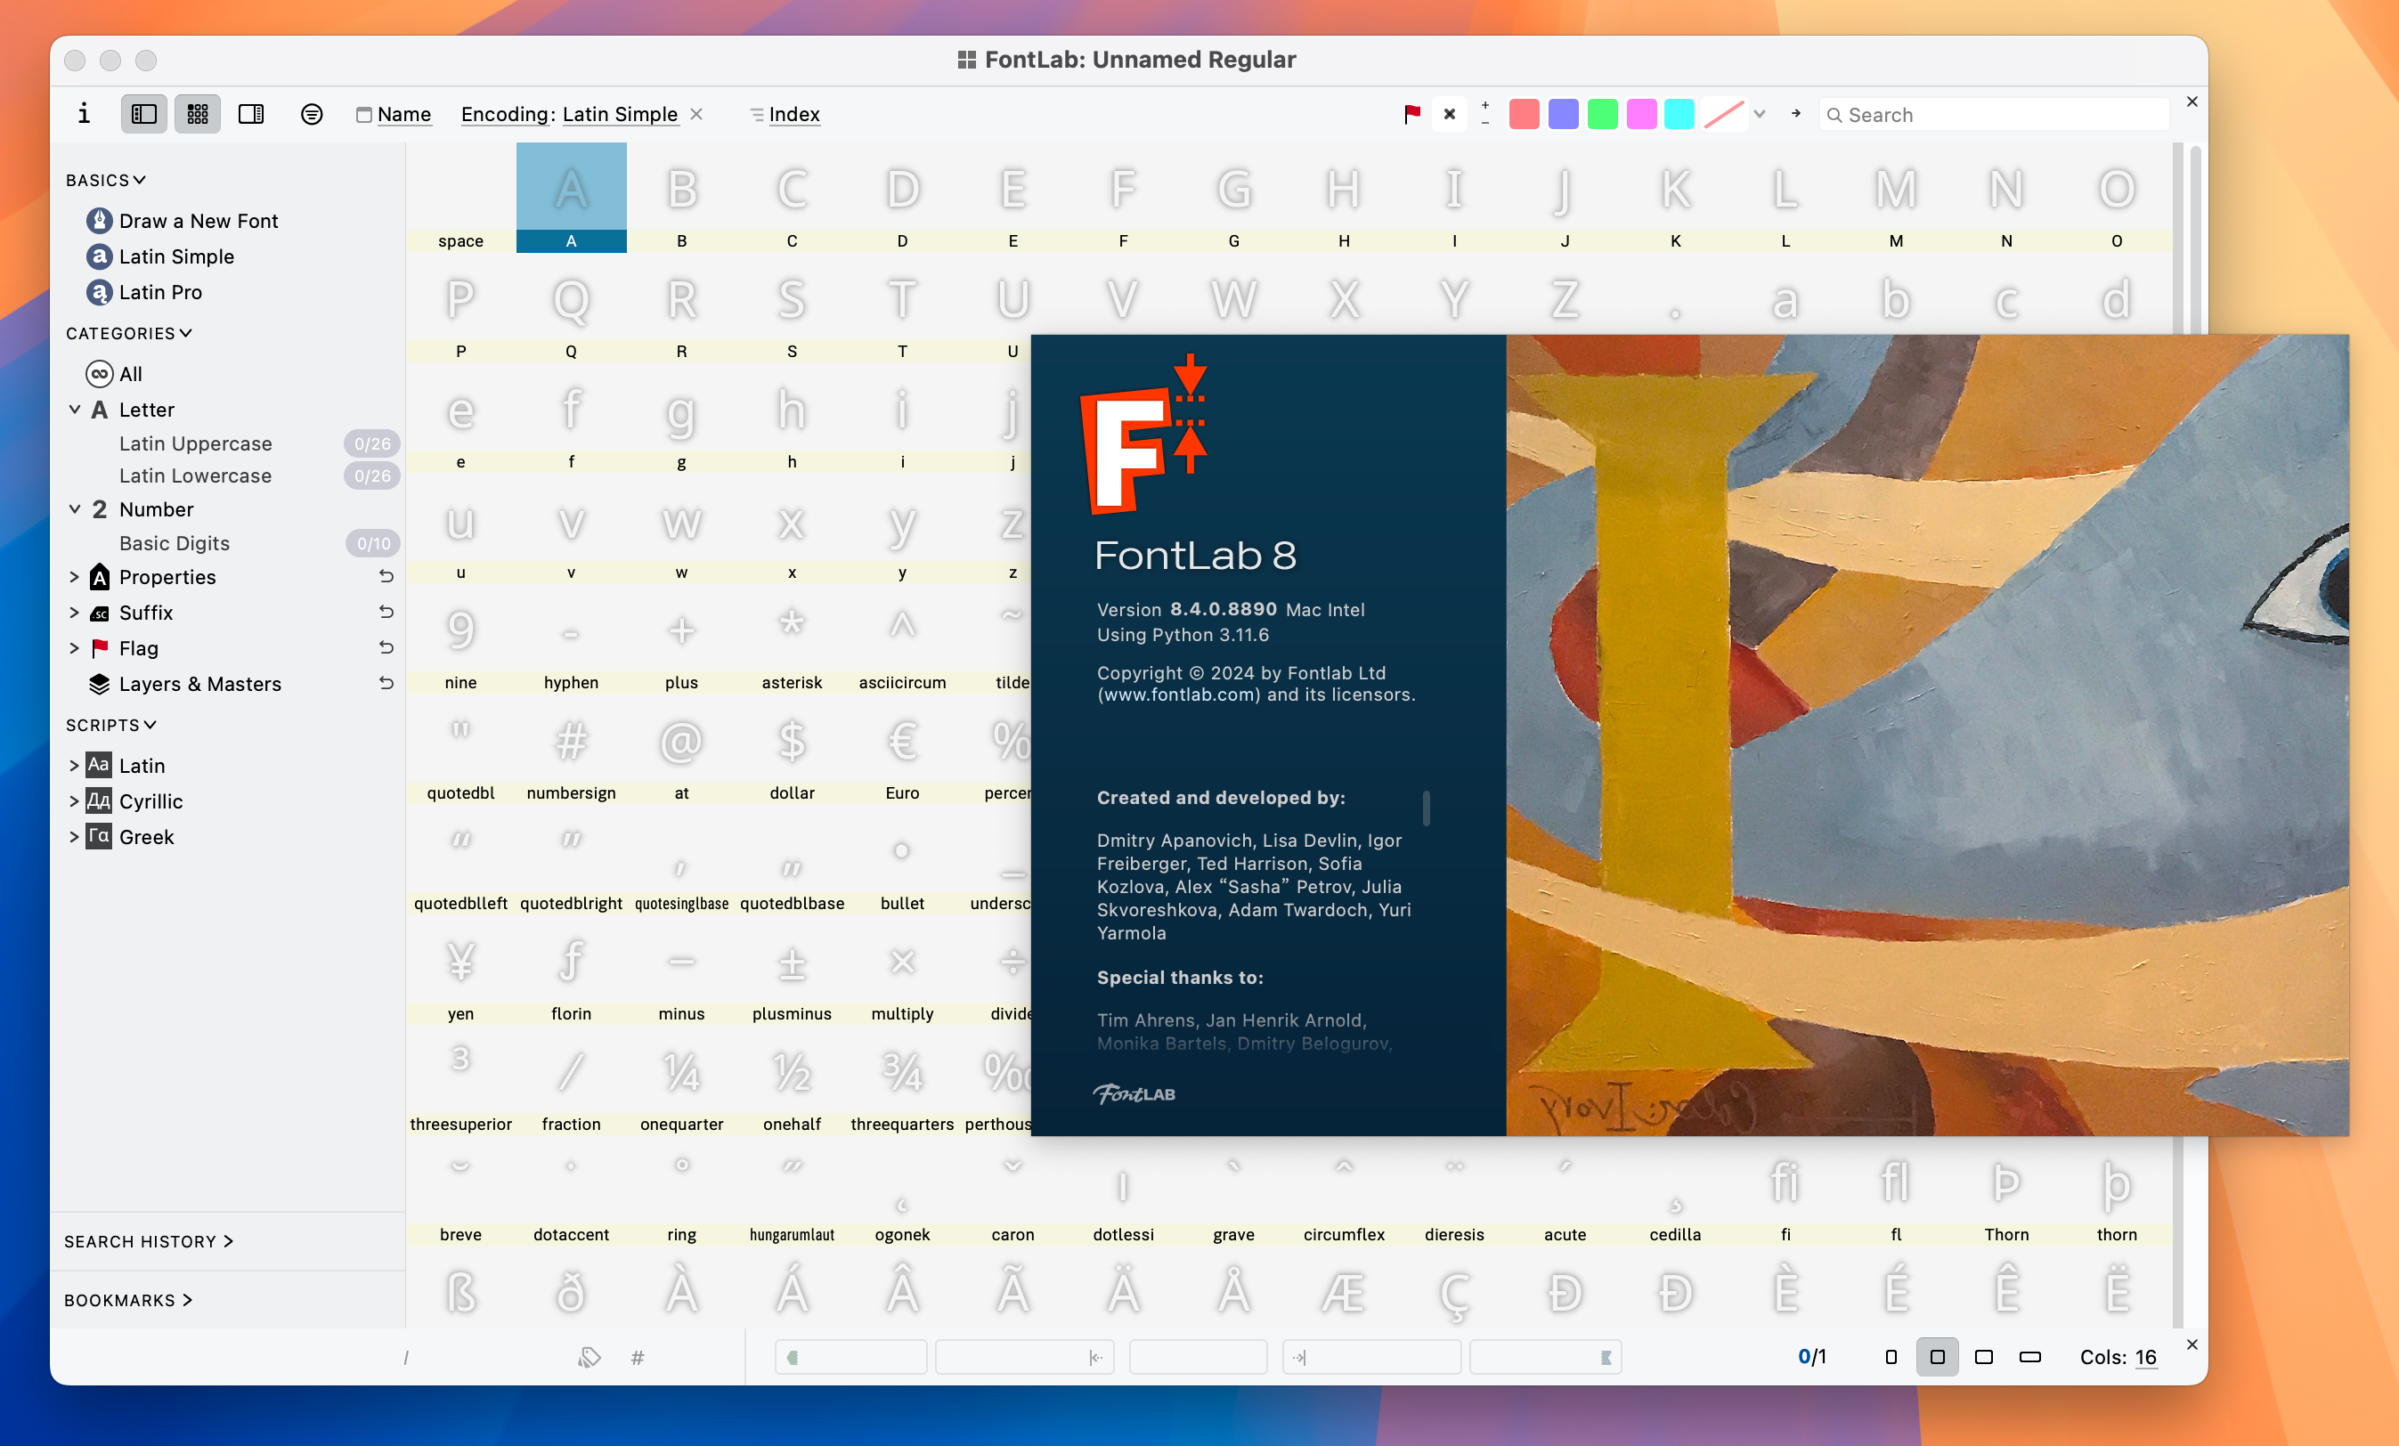Select Latin Uppercase category
The width and height of the screenshot is (2399, 1446).
tap(195, 443)
